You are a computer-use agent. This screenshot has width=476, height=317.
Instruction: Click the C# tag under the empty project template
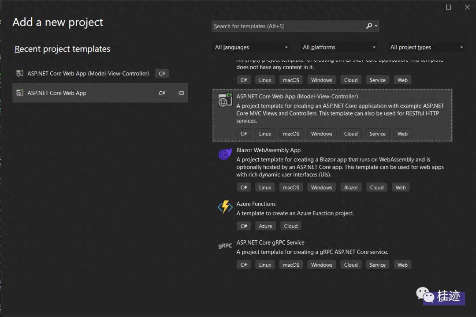[x=244, y=80]
